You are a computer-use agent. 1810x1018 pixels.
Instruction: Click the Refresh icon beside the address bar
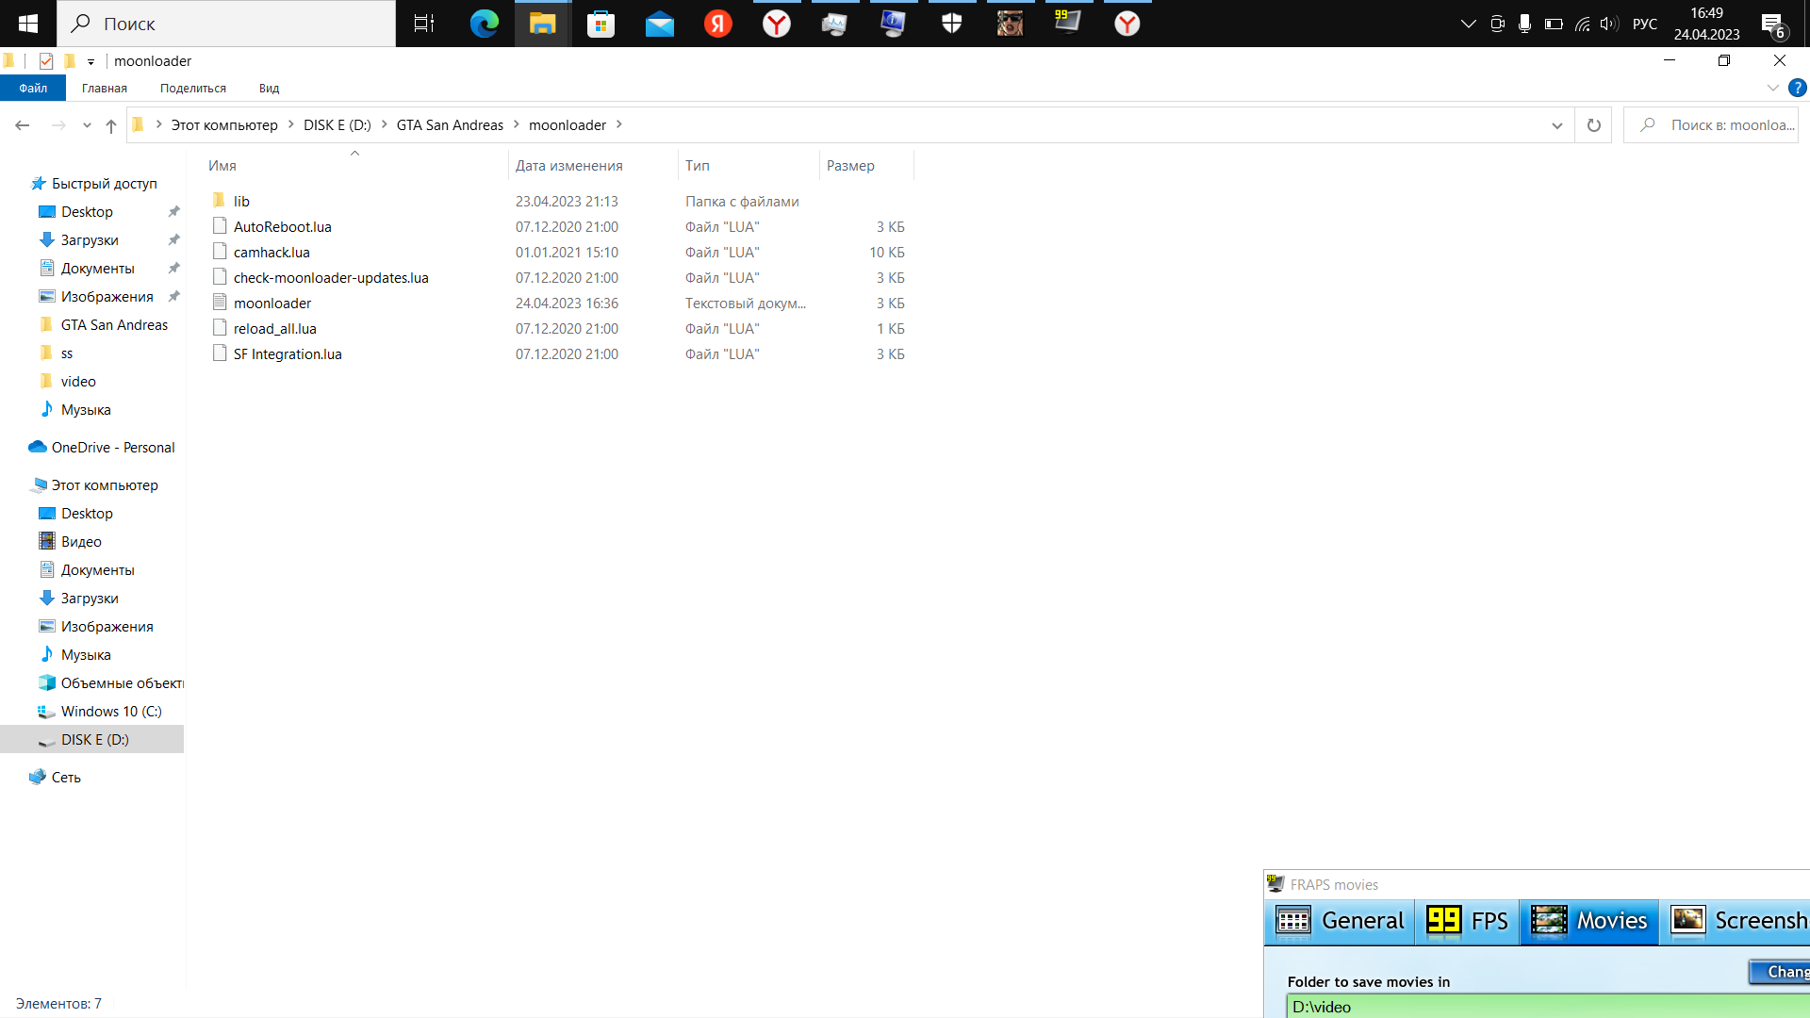[1594, 125]
